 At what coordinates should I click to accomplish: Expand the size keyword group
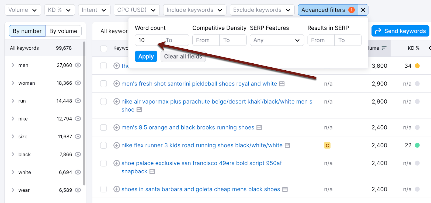(x=13, y=136)
